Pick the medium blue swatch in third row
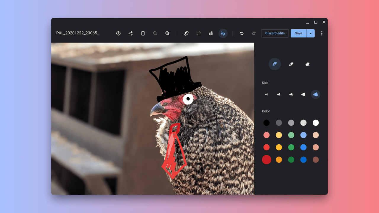The height and width of the screenshot is (213, 379). [303, 147]
